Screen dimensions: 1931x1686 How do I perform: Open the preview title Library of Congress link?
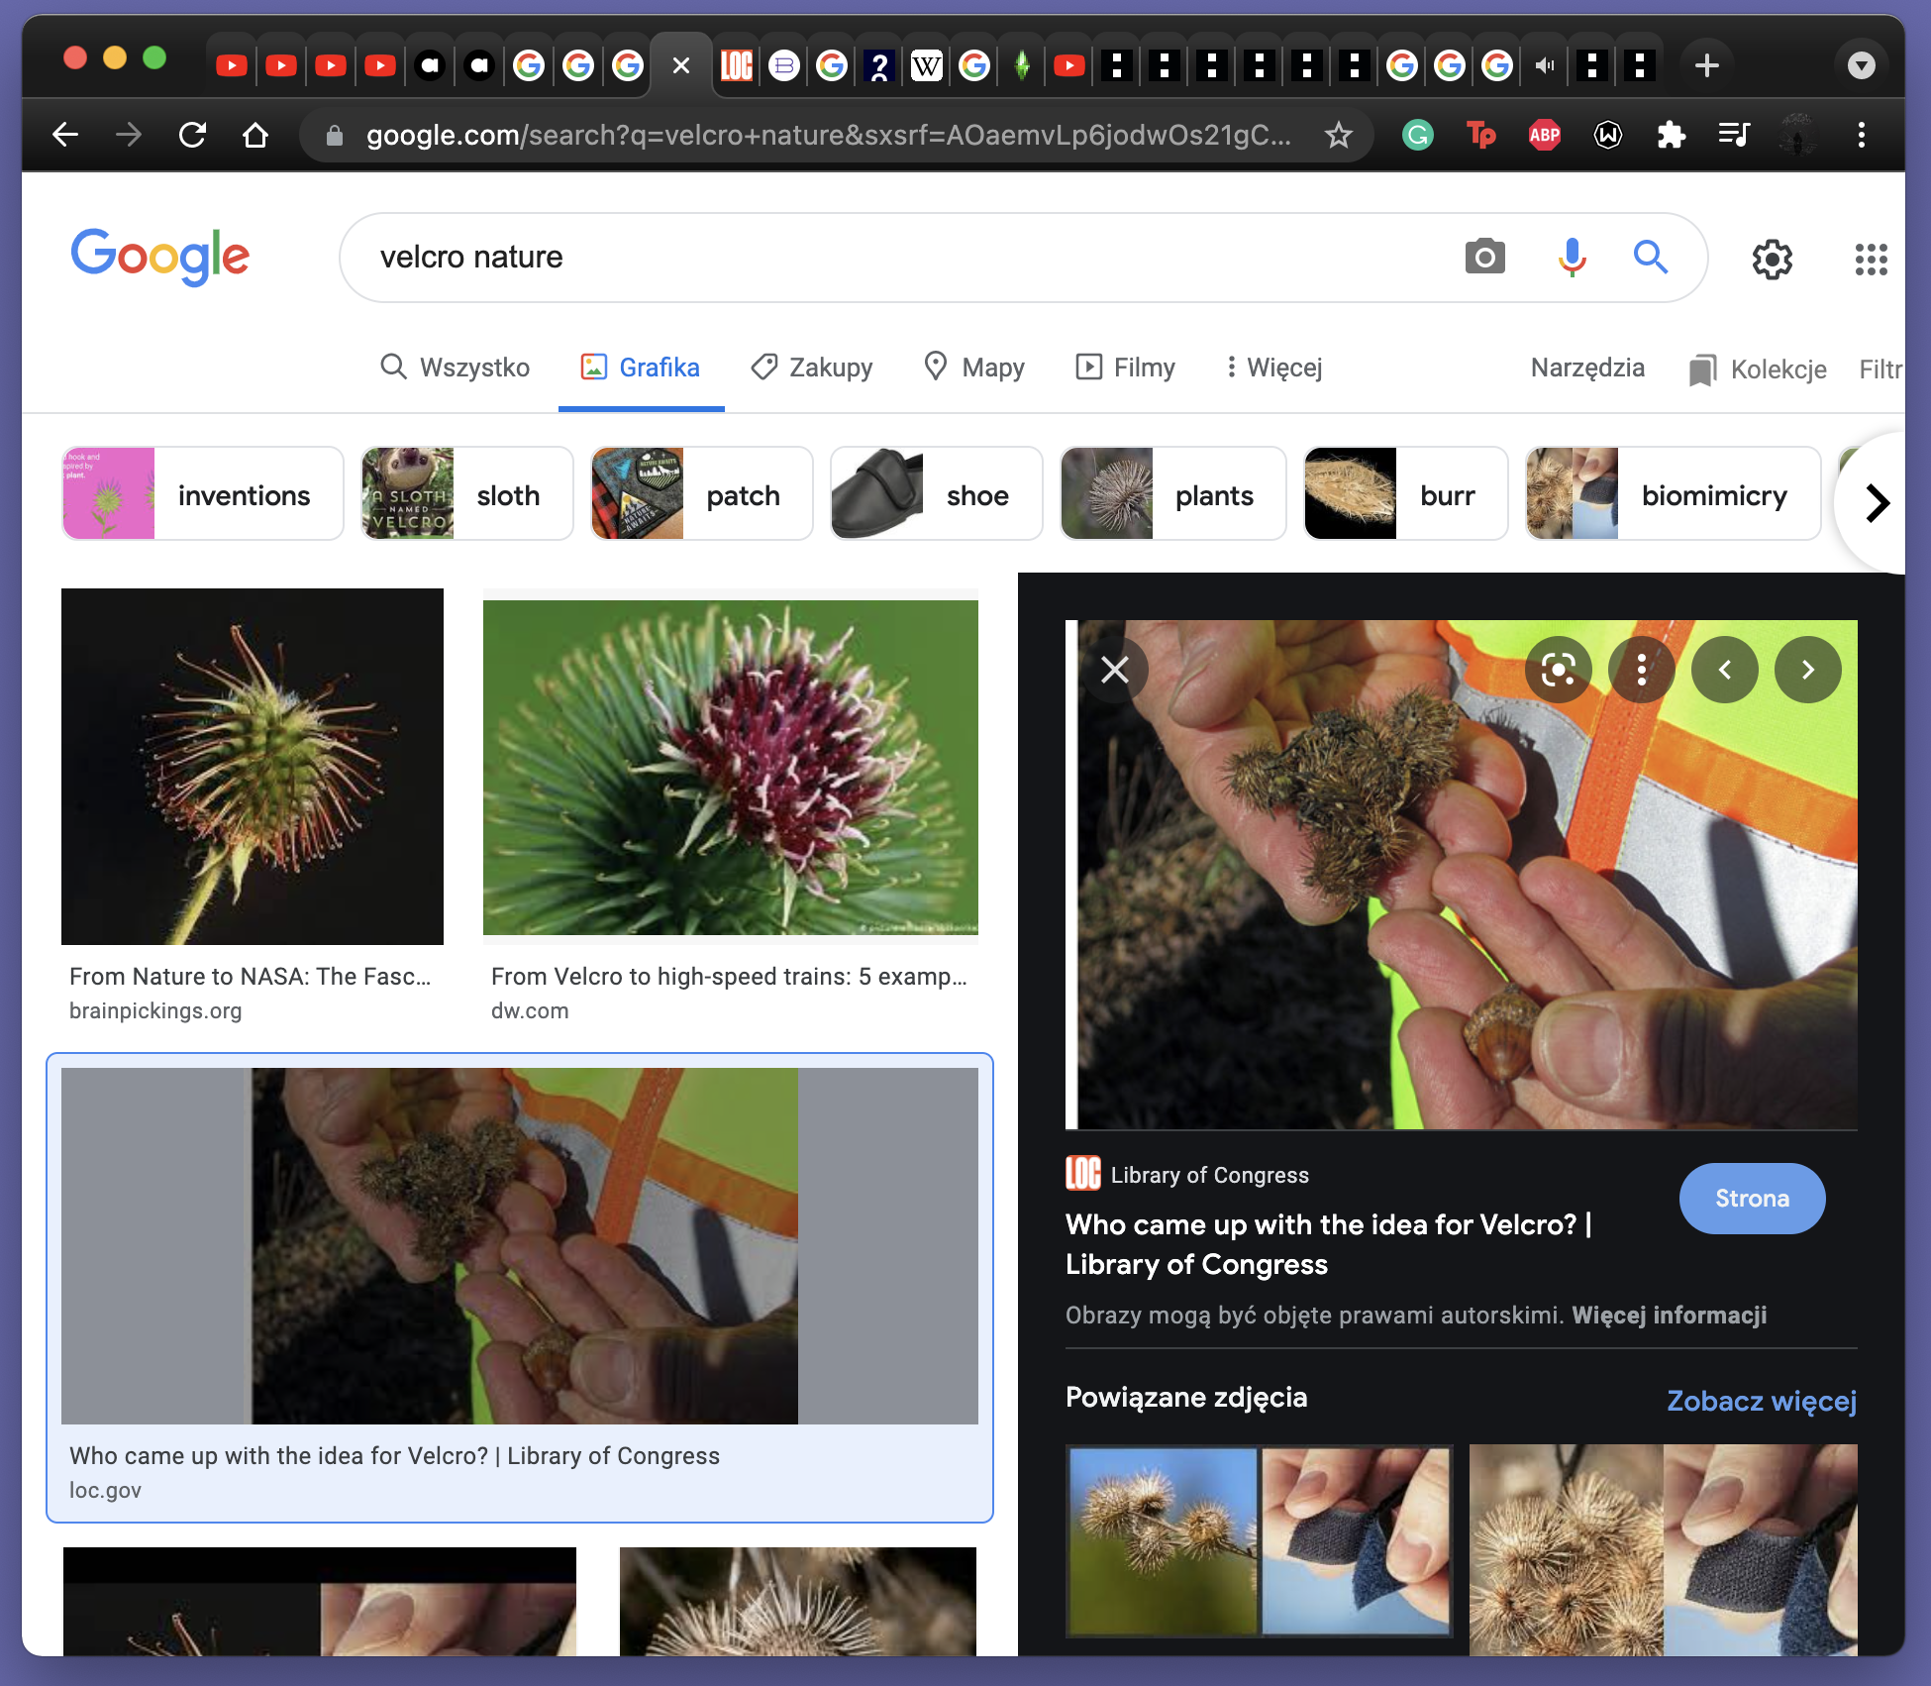point(1328,1244)
